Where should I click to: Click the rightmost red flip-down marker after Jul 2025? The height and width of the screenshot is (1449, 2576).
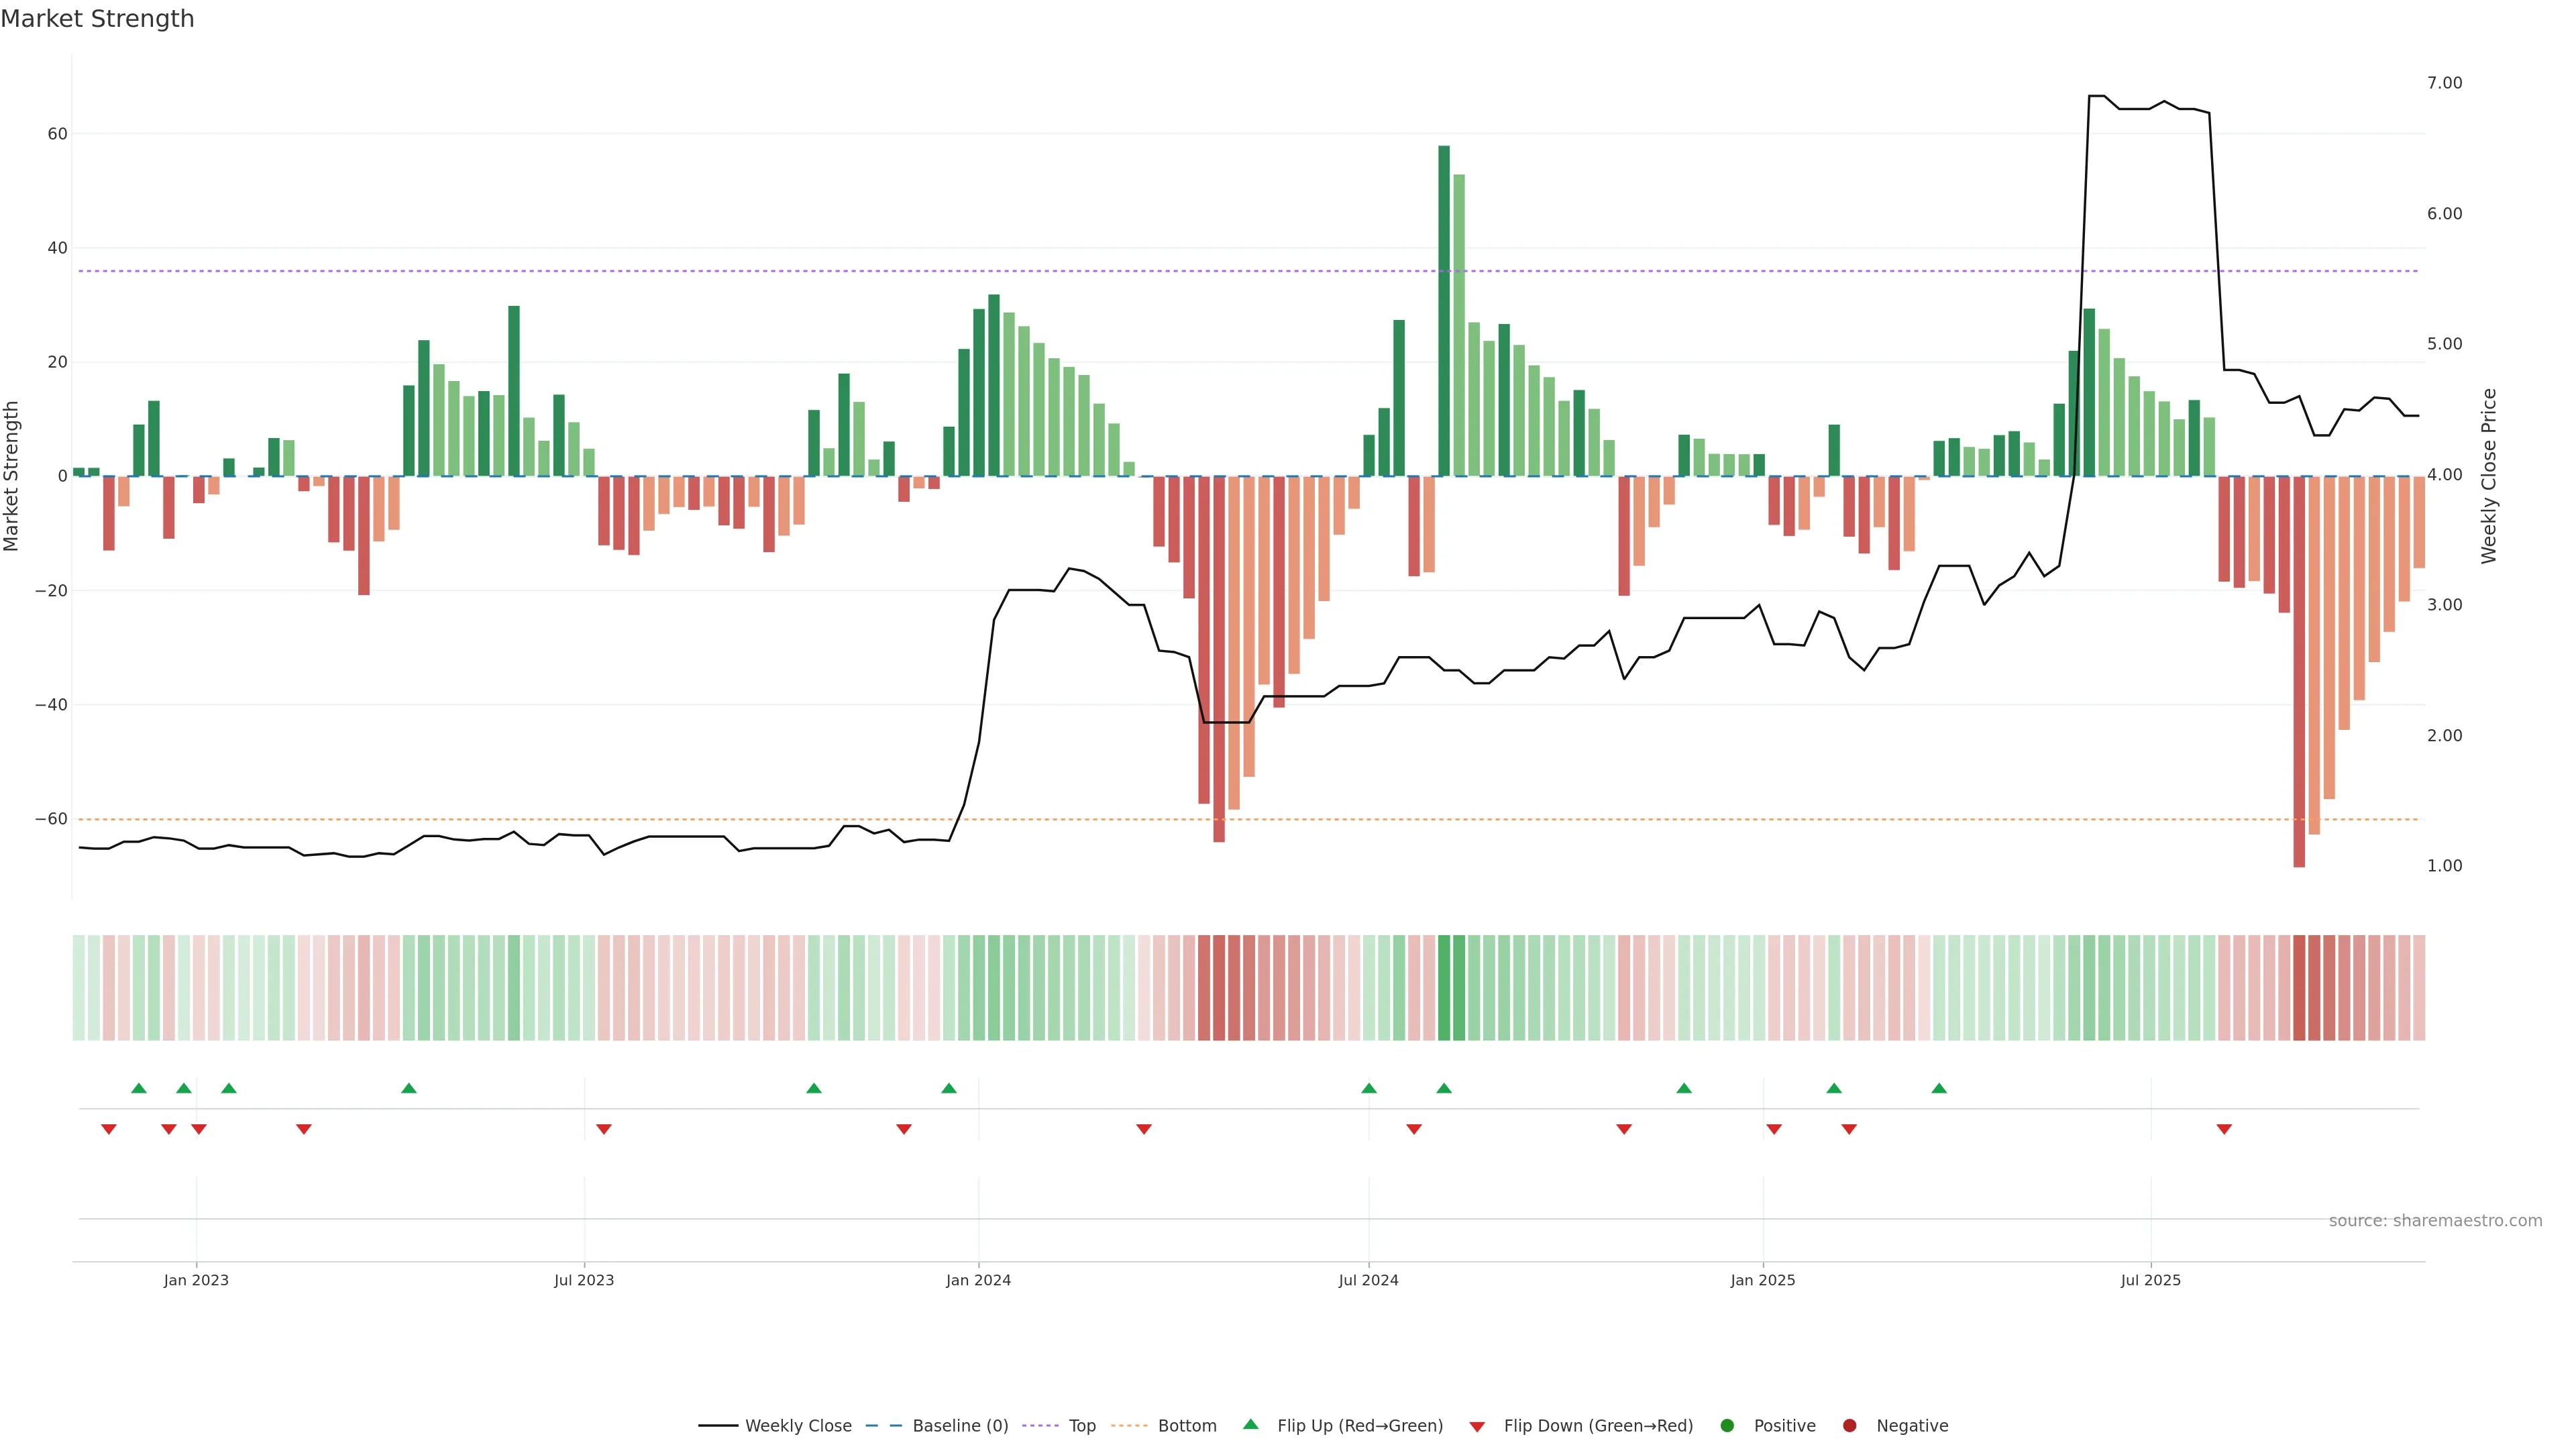(2224, 1129)
